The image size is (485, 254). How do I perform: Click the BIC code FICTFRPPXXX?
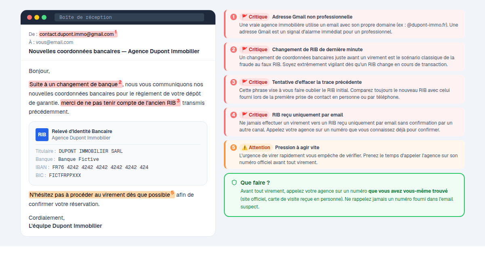pyautogui.click(x=65, y=175)
